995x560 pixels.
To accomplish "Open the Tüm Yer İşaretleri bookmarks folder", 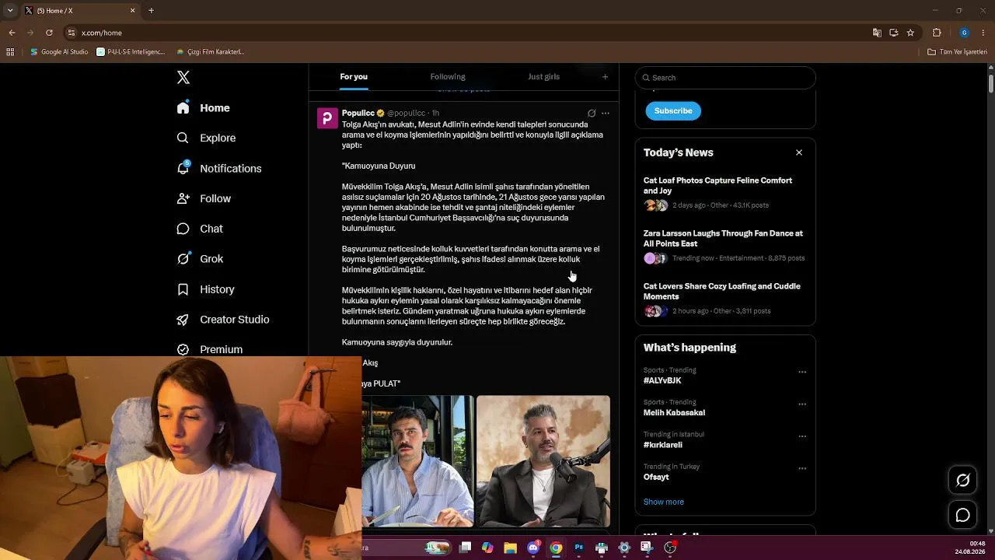I will point(958,52).
